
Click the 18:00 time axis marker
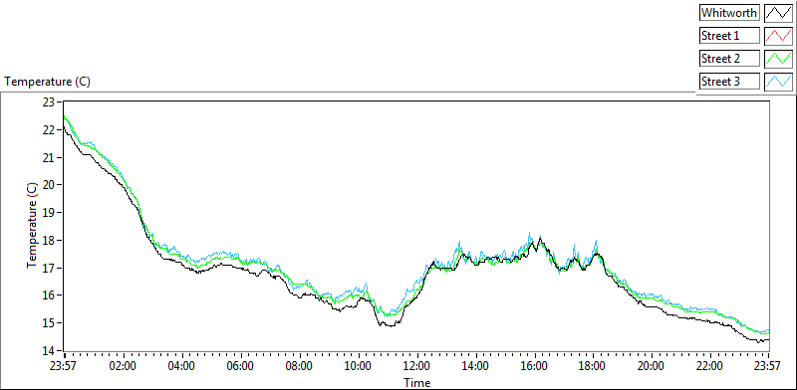point(593,366)
